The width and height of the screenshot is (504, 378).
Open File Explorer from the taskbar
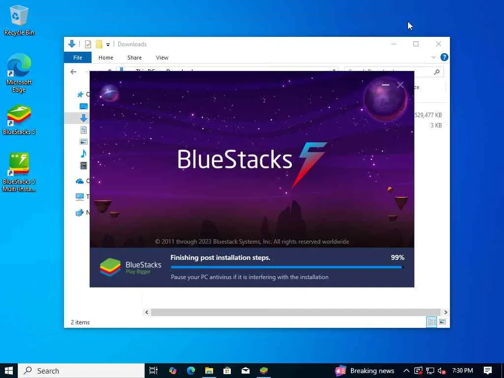pyautogui.click(x=209, y=371)
